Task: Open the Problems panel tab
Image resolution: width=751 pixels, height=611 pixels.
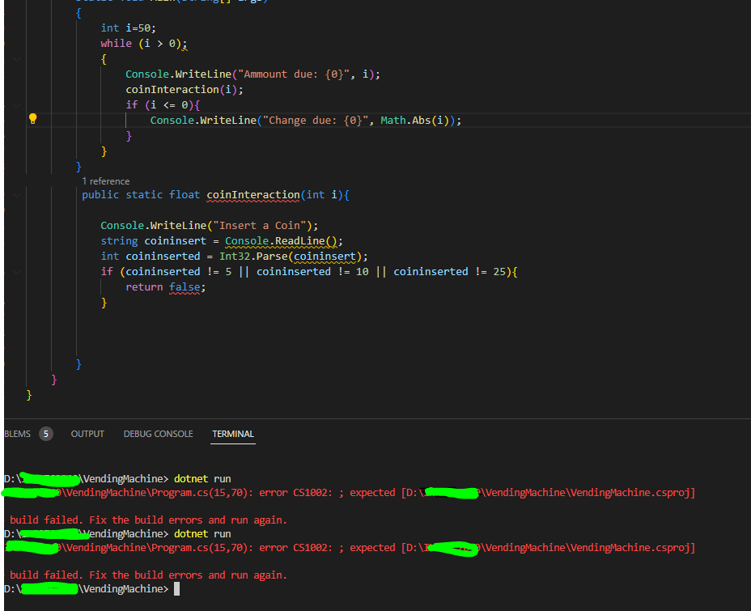Action: tap(17, 434)
